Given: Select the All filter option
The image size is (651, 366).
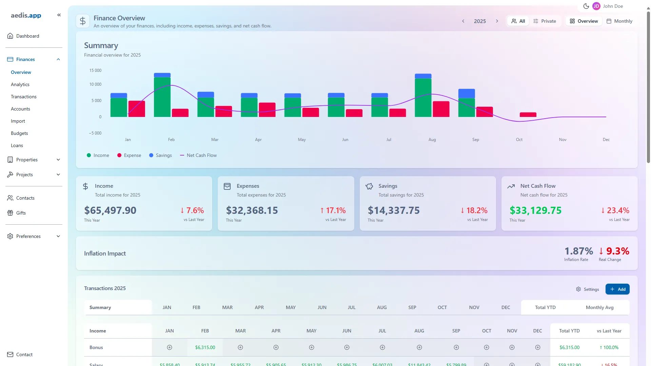Looking at the screenshot, I should pos(518,21).
